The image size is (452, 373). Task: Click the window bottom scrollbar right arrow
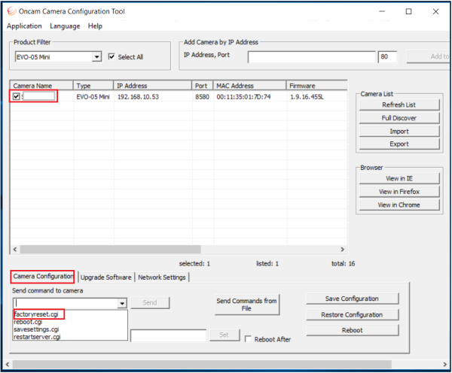[x=444, y=365]
